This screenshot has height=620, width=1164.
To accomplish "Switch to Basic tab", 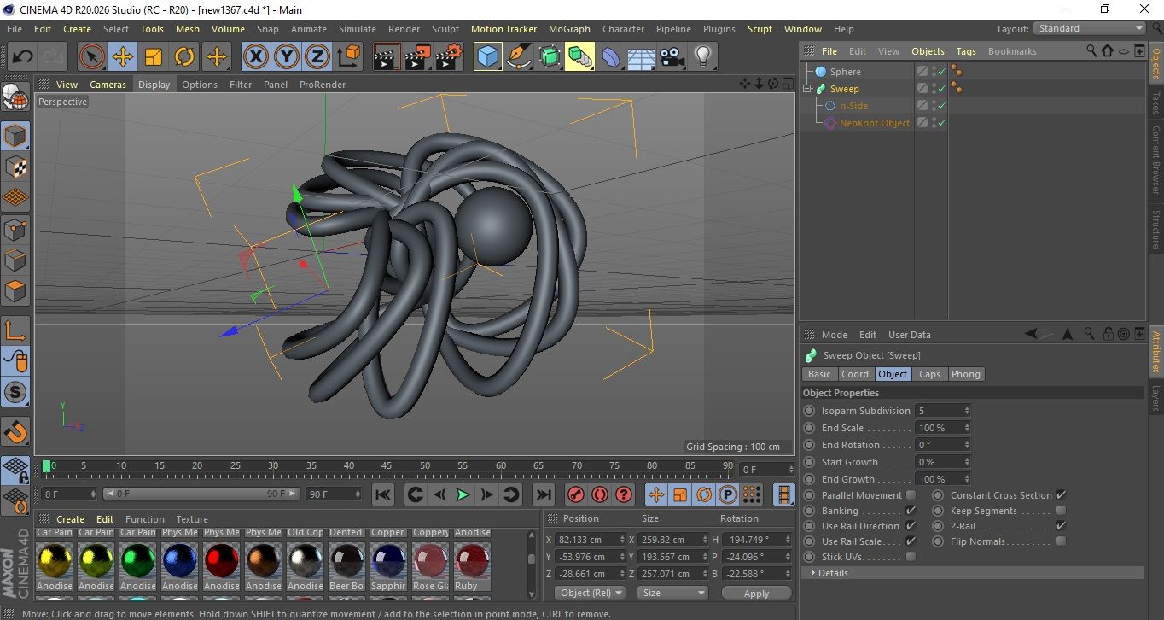I will click(819, 374).
